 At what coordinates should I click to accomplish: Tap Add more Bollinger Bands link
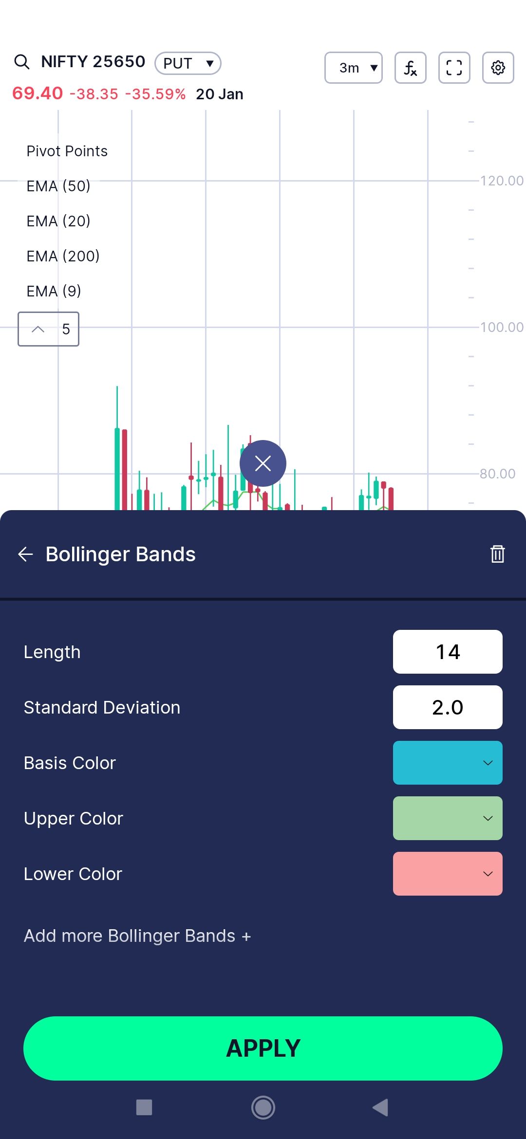(137, 936)
